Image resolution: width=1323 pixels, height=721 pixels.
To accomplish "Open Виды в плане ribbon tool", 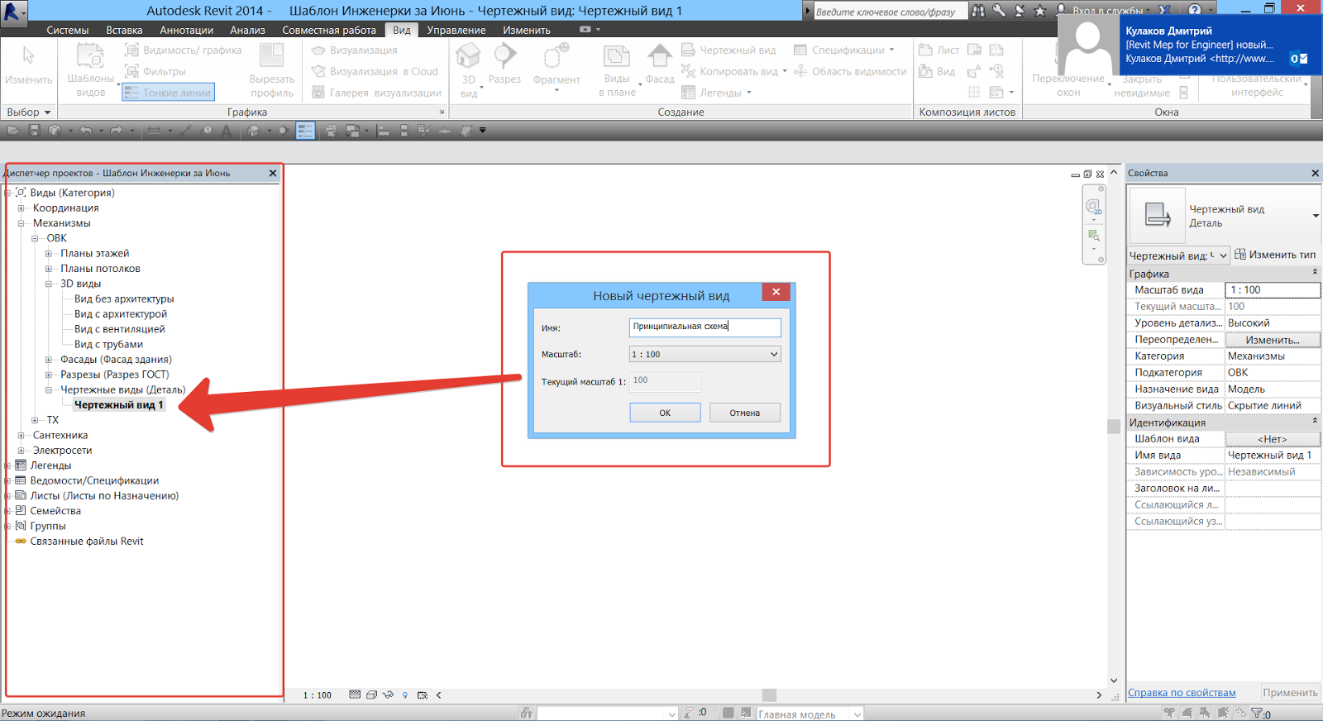I will (617, 70).
